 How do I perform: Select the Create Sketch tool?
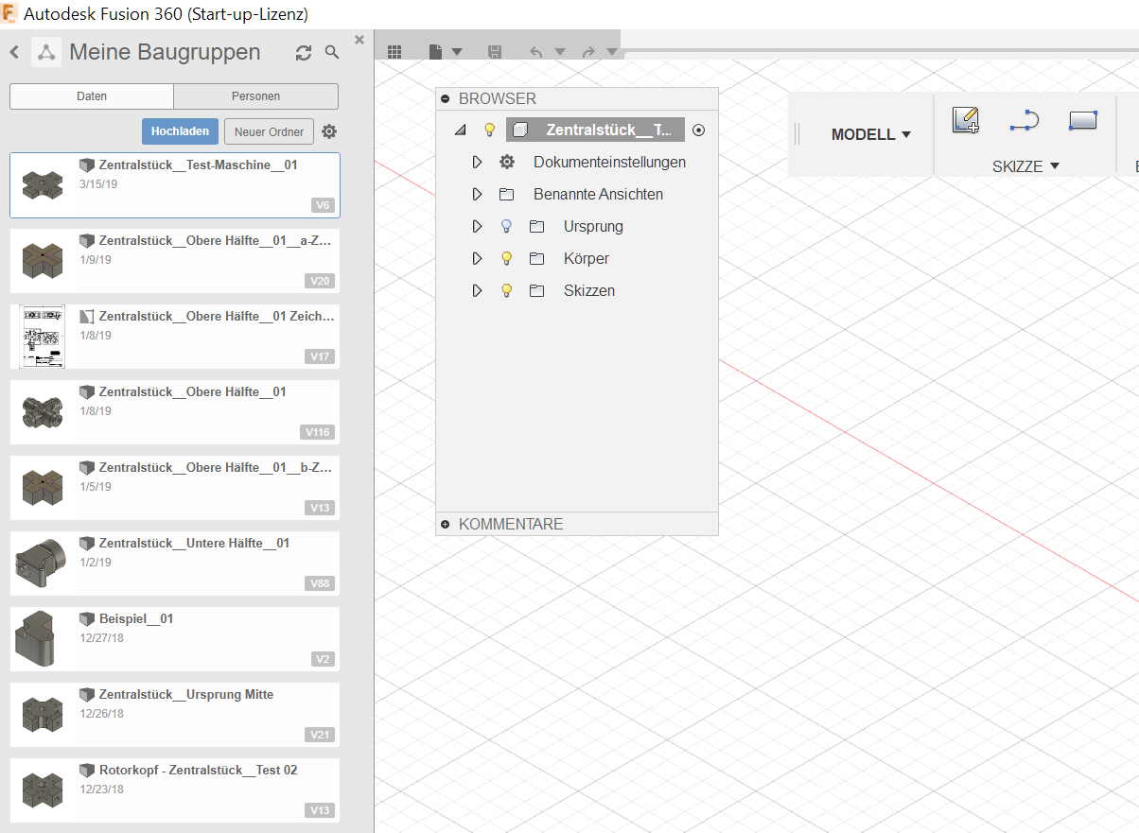point(966,120)
